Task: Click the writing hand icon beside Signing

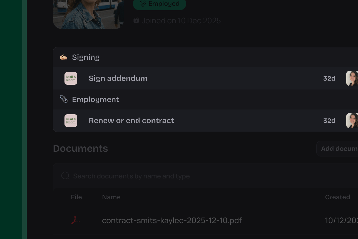Action: (x=64, y=57)
